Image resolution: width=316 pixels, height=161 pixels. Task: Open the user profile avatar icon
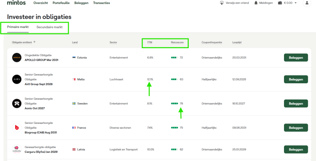[307, 3]
